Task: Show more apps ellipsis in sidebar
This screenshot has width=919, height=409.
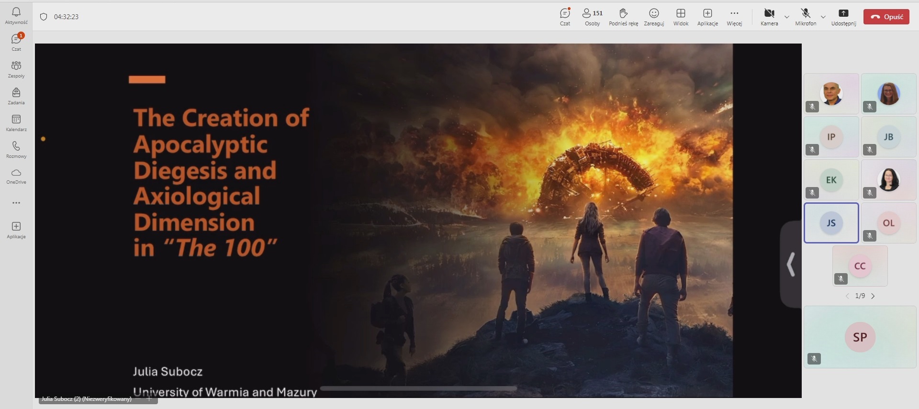Action: coord(16,203)
